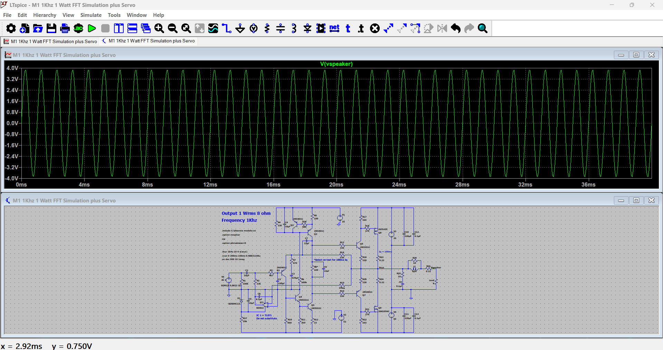Open the Tools menu
663x350 pixels.
[114, 15]
